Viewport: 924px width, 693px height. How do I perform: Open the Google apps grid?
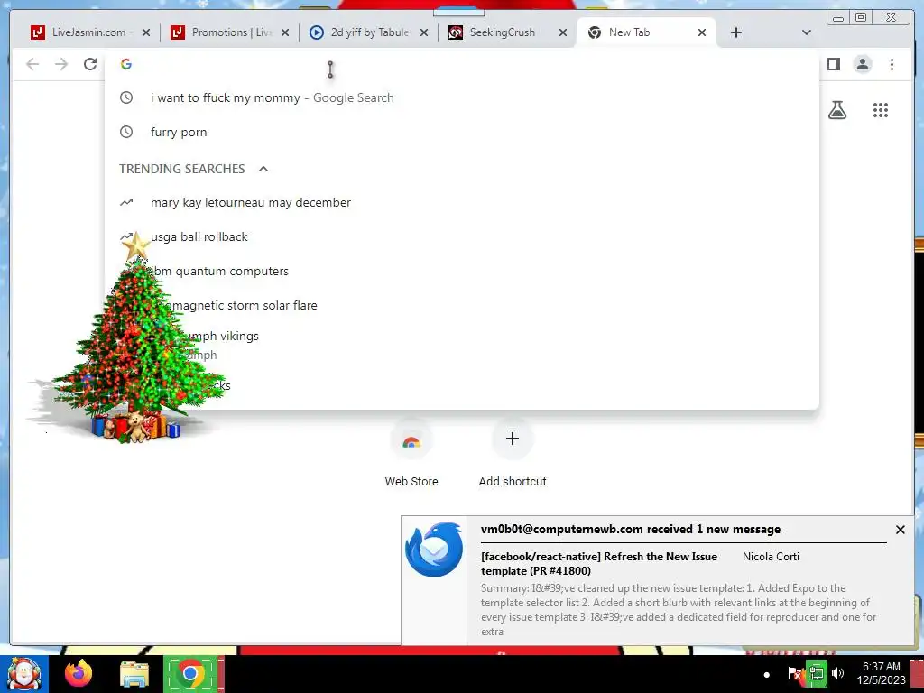[881, 110]
